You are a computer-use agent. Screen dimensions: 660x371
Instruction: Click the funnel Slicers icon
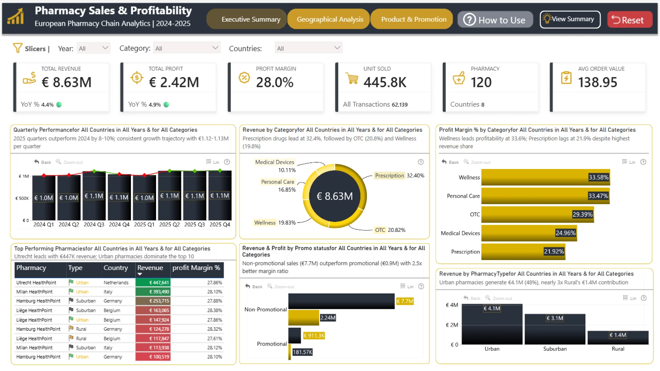click(17, 48)
